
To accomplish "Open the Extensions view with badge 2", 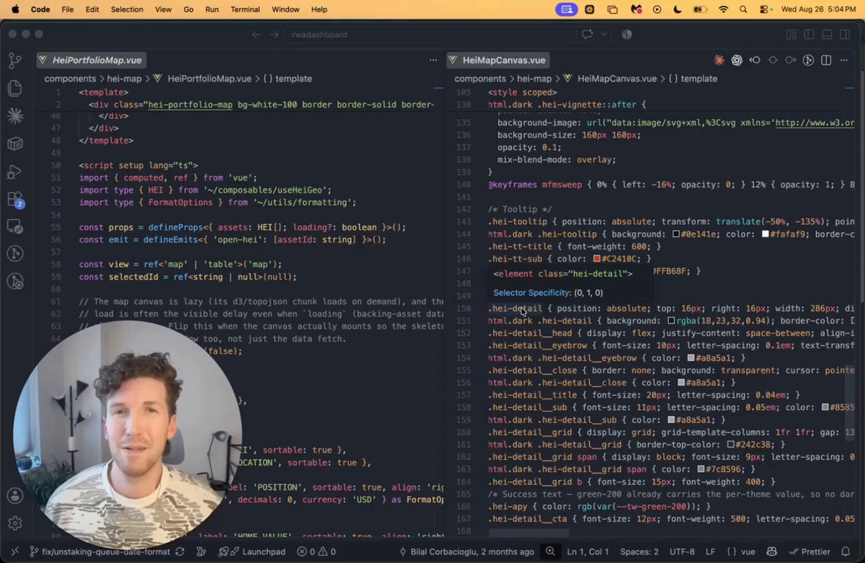I will [14, 200].
